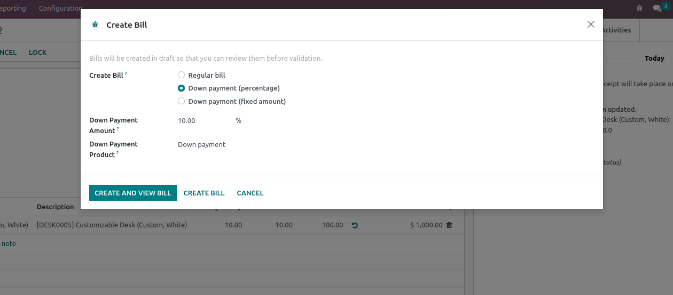The width and height of the screenshot is (673, 295).
Task: Delete order line with the trash icon
Action: tap(449, 225)
